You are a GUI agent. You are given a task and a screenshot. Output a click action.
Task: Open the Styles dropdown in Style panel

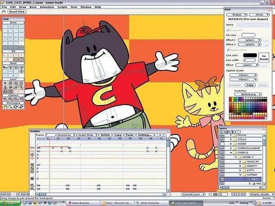(259, 15)
